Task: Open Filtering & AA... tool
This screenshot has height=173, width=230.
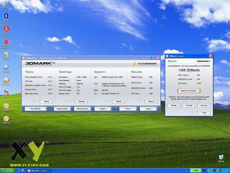Action: click(x=82, y=109)
